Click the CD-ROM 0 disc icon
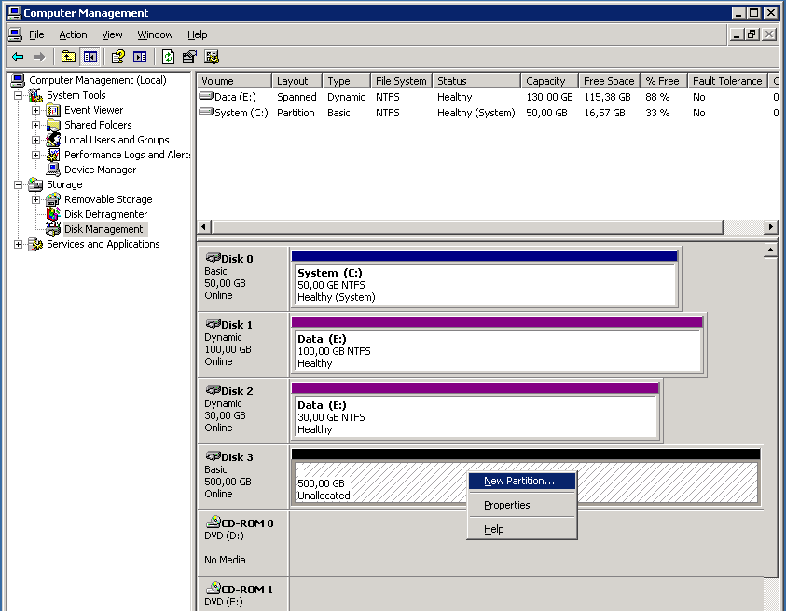 click(x=213, y=523)
